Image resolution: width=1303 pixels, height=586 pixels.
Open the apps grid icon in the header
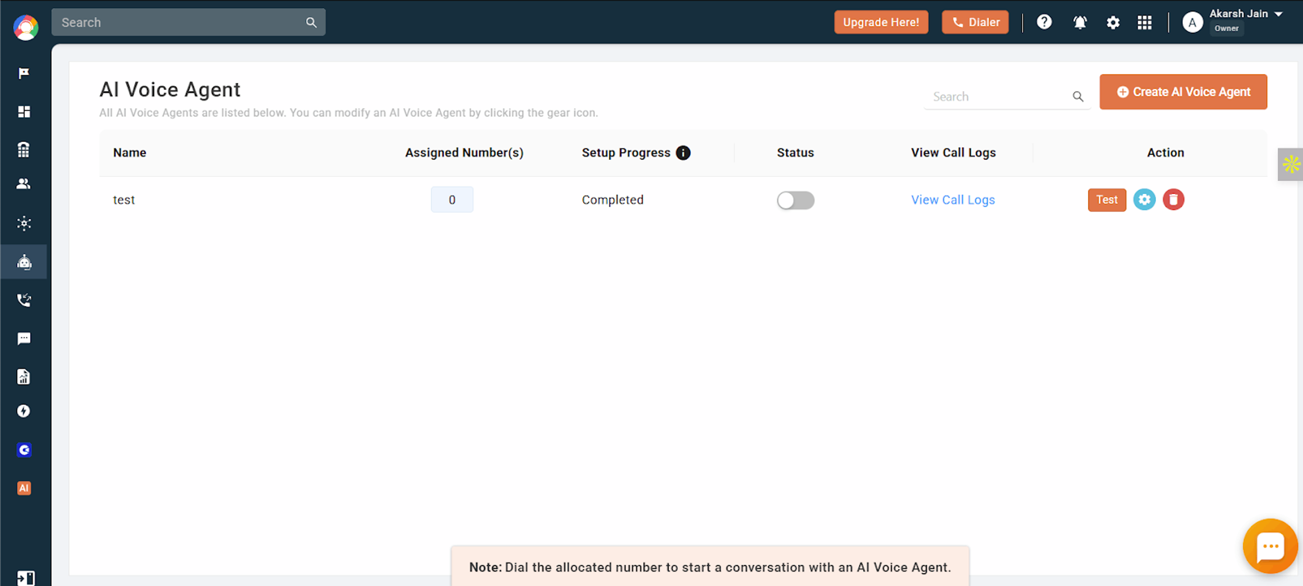1144,22
